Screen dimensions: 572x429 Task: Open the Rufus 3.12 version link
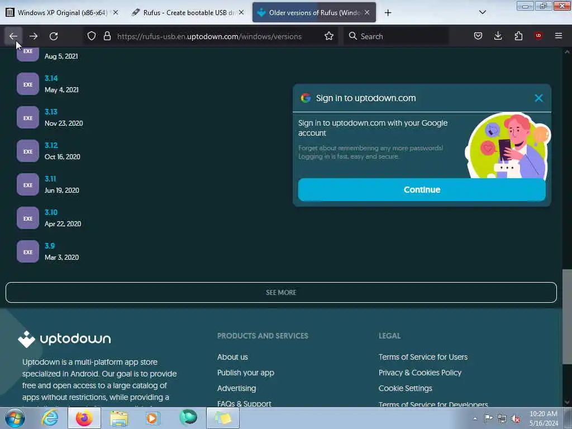51,146
